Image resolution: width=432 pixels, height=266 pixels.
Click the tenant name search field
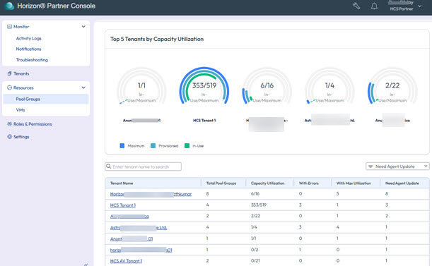(143, 167)
